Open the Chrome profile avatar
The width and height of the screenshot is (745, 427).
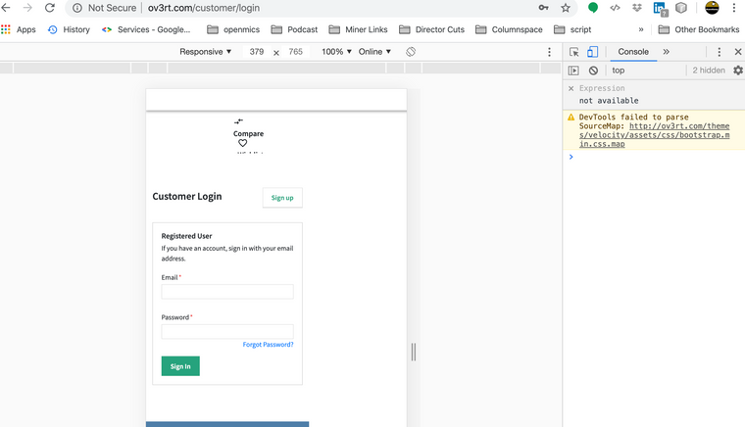click(712, 8)
